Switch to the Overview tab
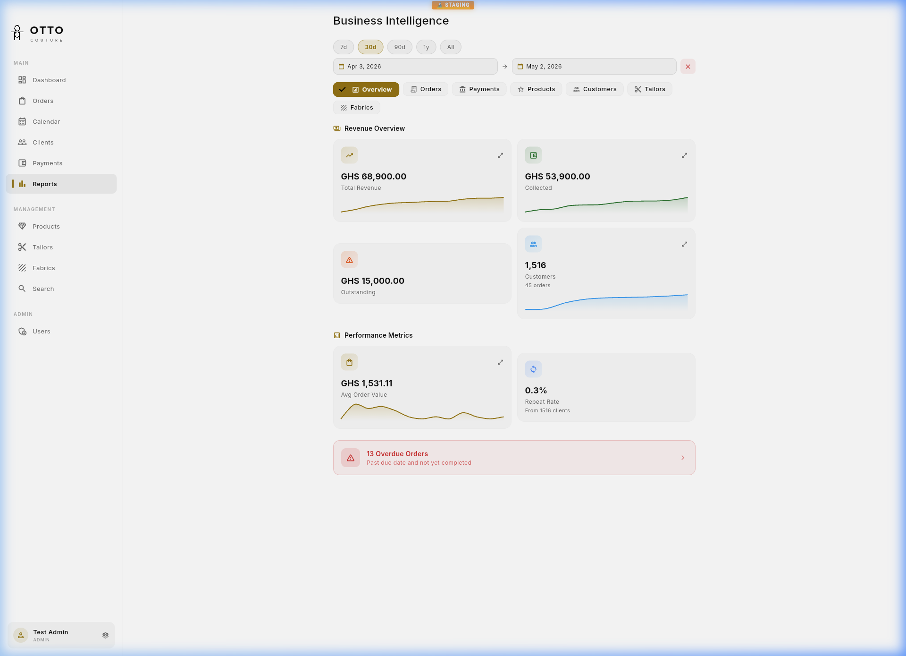 pyautogui.click(x=366, y=89)
